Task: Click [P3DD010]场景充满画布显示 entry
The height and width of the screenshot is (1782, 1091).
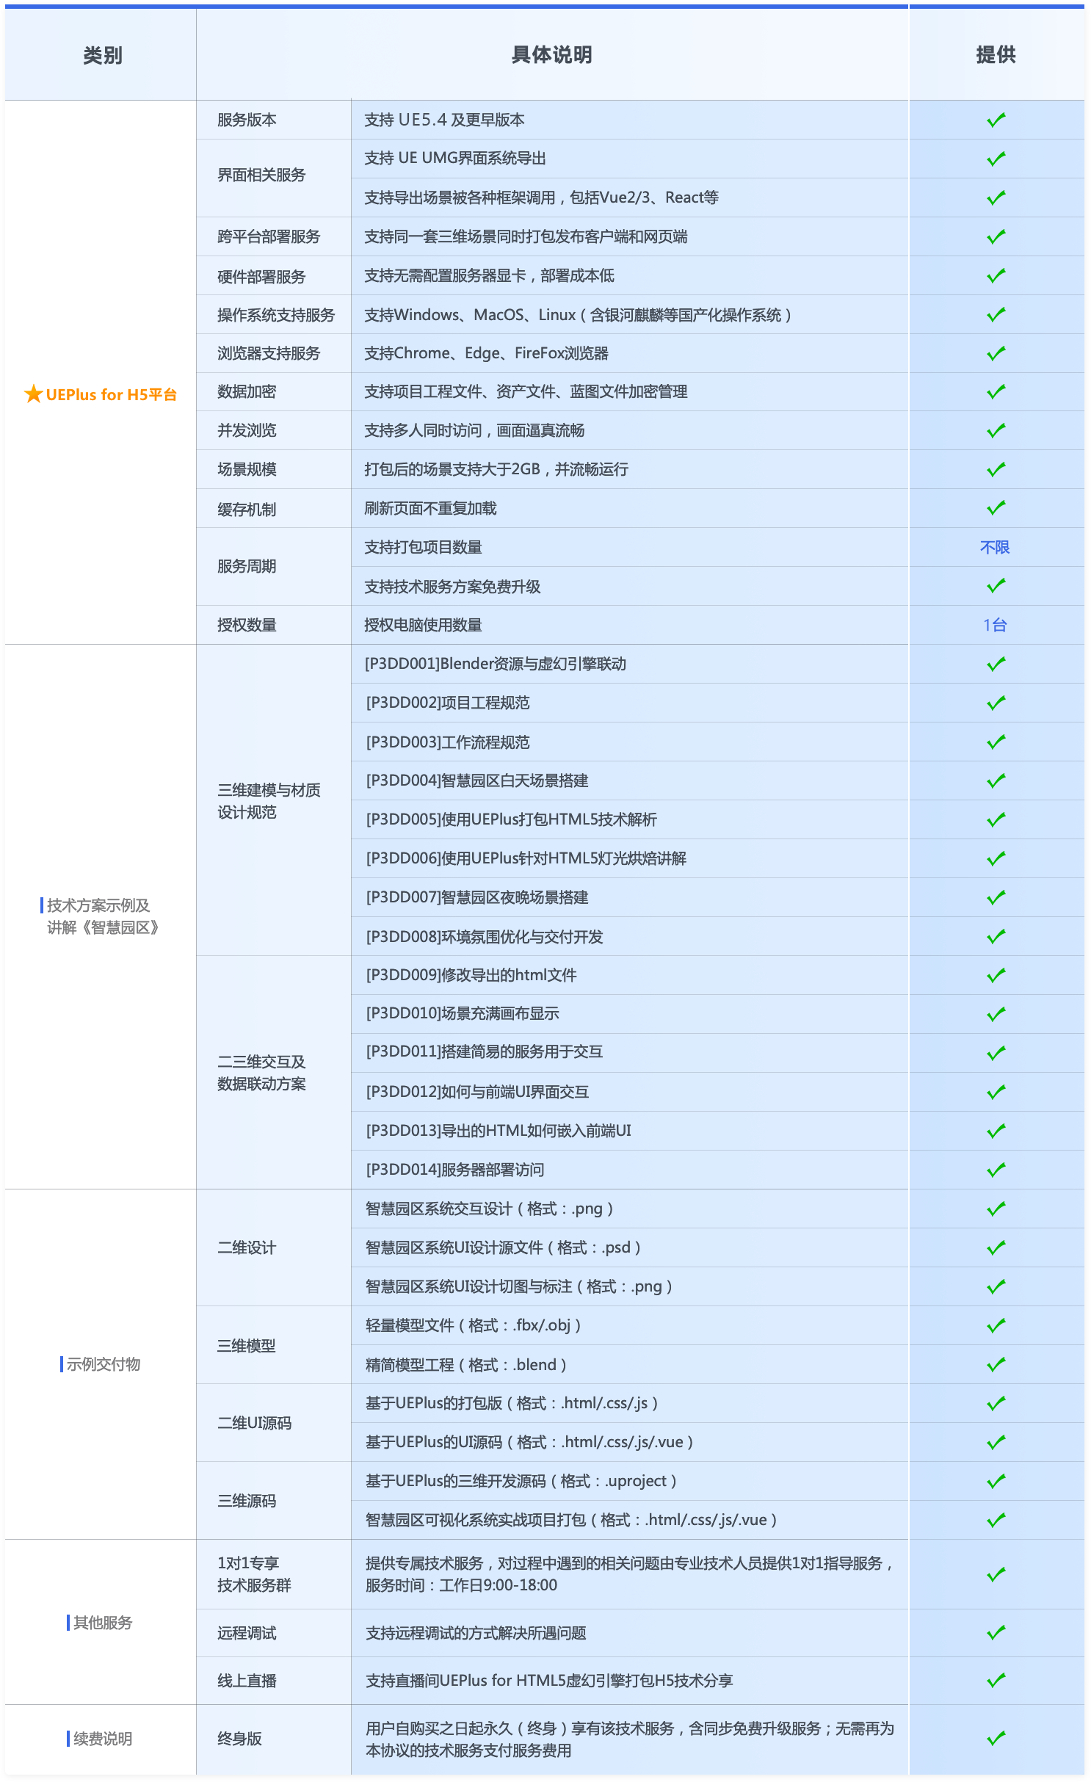Action: (x=463, y=1013)
